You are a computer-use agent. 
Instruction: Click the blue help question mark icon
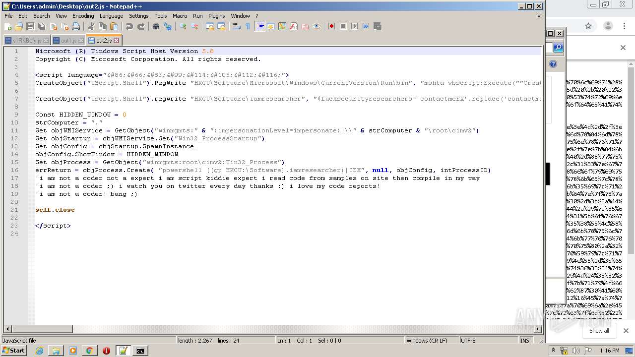[553, 64]
